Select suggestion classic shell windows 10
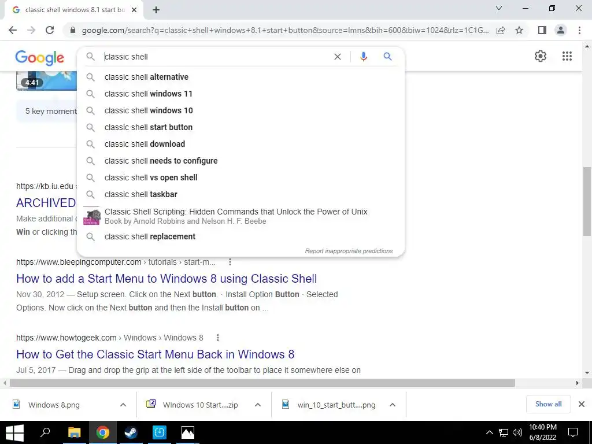592x444 pixels. tap(240, 110)
